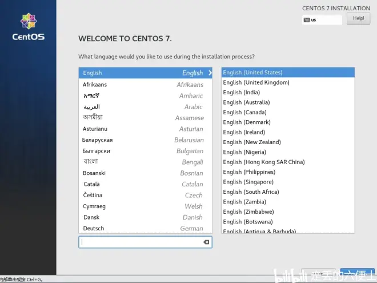Click the CentOS logo in the sidebar
377x283 pixels.
[29, 27]
